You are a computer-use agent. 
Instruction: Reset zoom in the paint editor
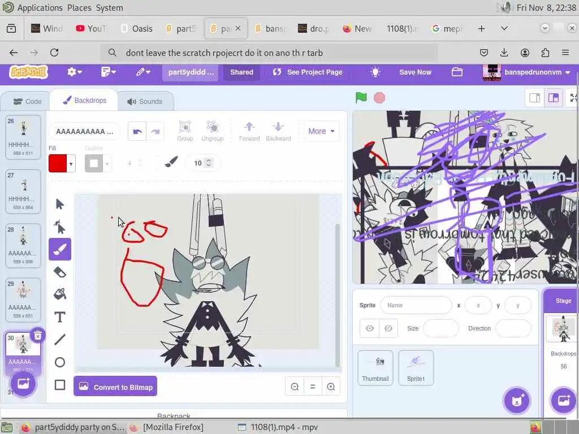(313, 387)
